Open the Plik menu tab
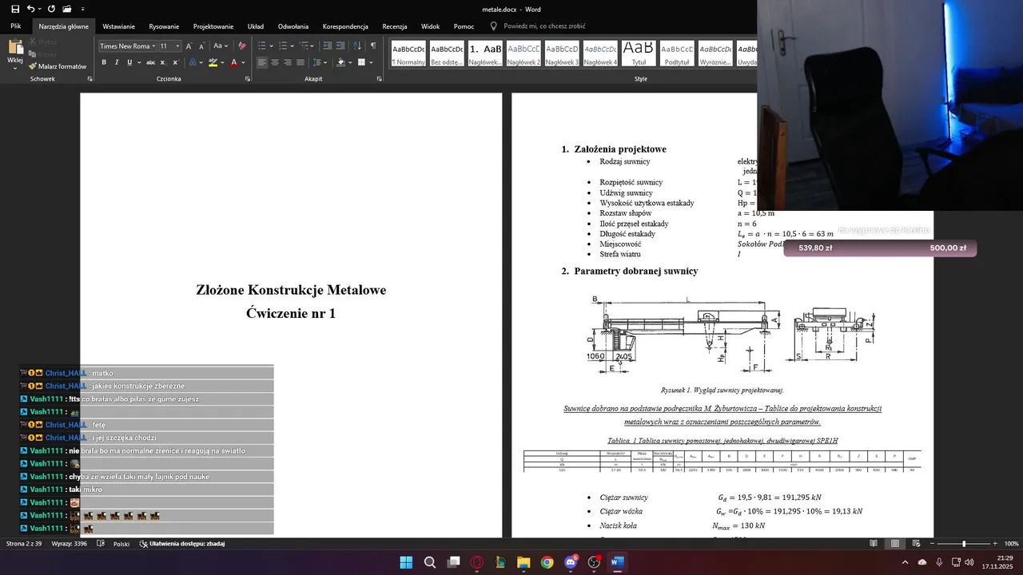 (15, 26)
